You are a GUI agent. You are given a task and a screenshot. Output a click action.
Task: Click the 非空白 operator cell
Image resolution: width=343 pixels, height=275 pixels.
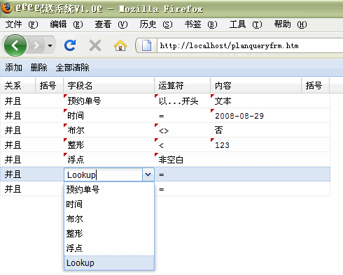(183, 160)
